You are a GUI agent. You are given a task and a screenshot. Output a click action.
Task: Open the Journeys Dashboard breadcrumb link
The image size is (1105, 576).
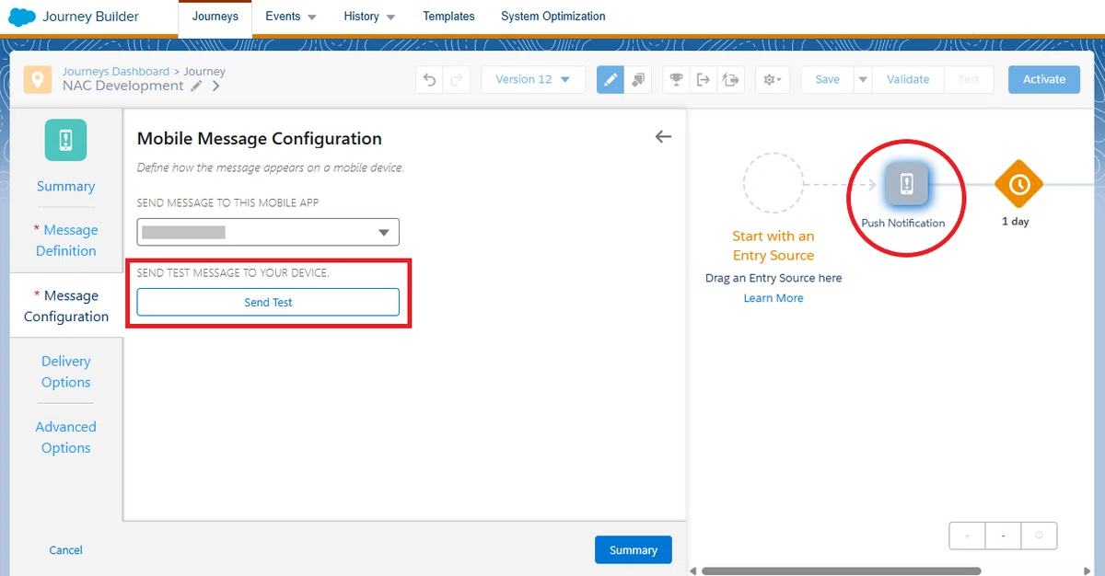point(116,71)
